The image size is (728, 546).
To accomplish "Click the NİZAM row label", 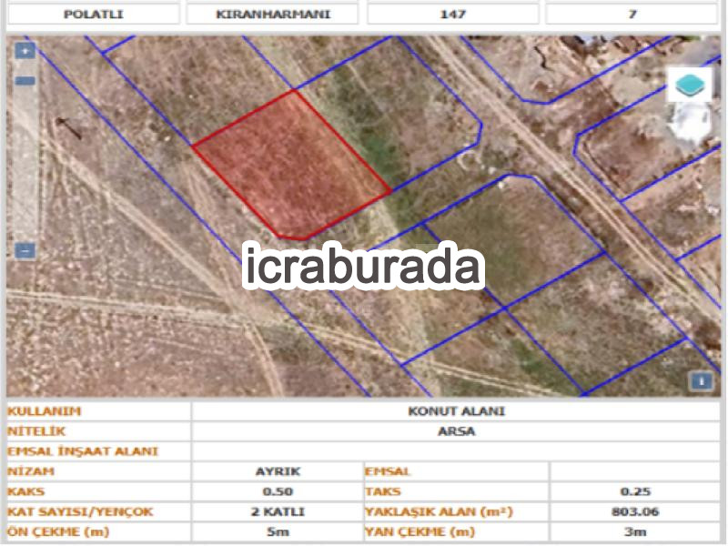I will click(31, 470).
